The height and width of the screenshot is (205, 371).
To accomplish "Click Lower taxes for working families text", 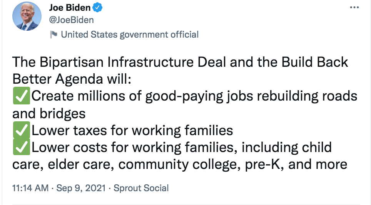I will point(132,131).
